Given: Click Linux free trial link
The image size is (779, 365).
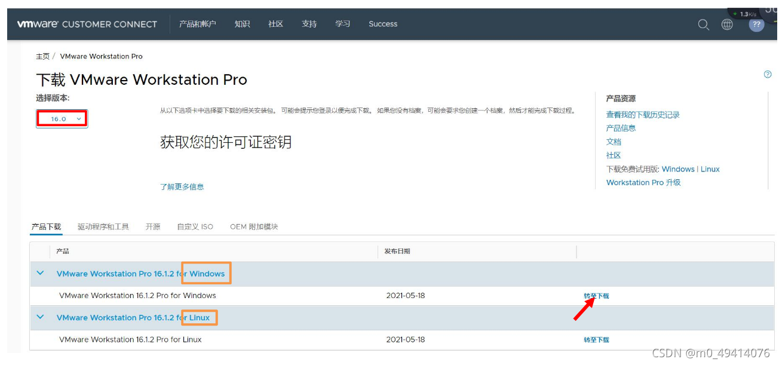Looking at the screenshot, I should pyautogui.click(x=710, y=169).
